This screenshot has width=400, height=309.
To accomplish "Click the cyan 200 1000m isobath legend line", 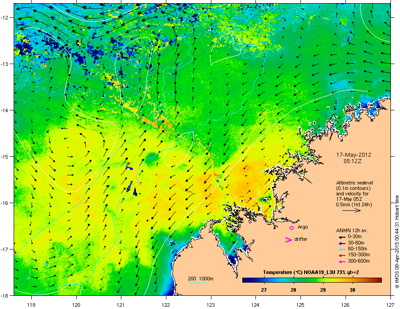I will [197, 283].
